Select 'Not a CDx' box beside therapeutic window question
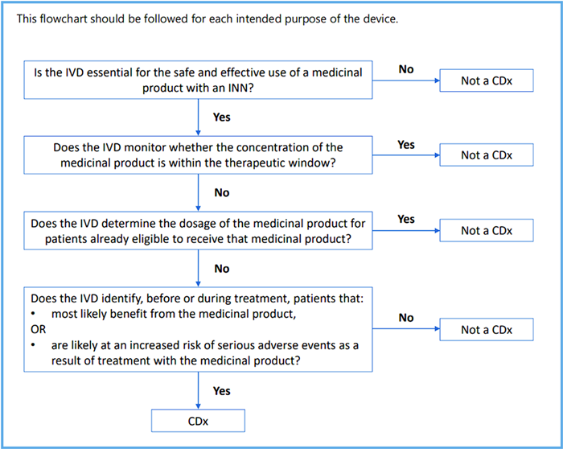 coord(487,154)
